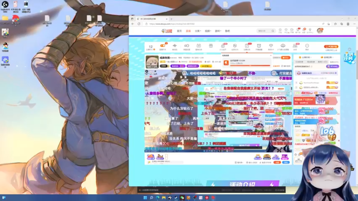This screenshot has width=358, height=201.
Task: Click the red button below the player
Action: (277, 163)
